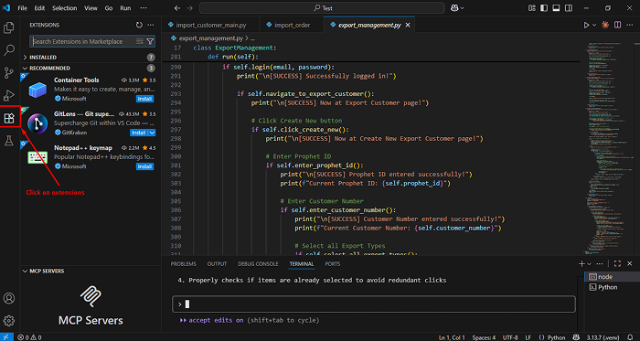Create a new terminal with plus icon
Screen dimensions: 640x341
(581, 264)
